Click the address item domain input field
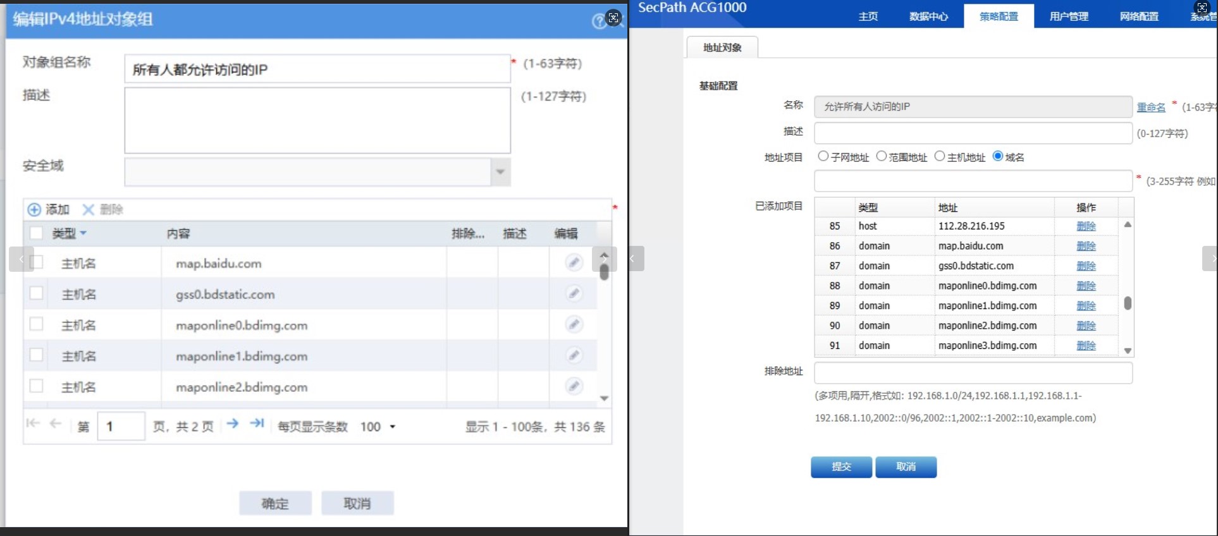1218x536 pixels. [973, 181]
